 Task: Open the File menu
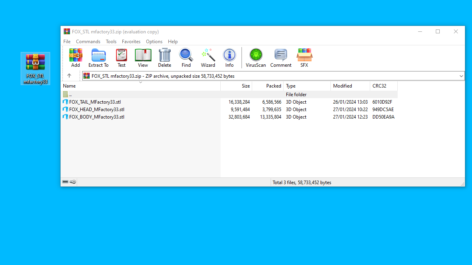pos(67,42)
